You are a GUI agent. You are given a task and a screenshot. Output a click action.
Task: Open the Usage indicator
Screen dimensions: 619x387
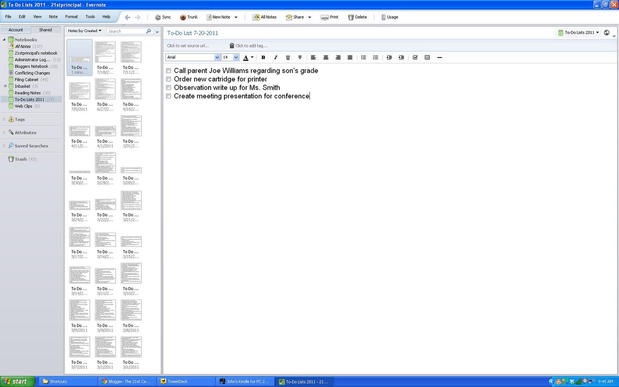point(389,17)
